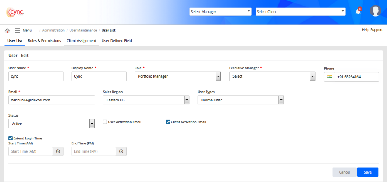Go to the home icon
Screen dimensions: 387x182
click(x=7, y=31)
